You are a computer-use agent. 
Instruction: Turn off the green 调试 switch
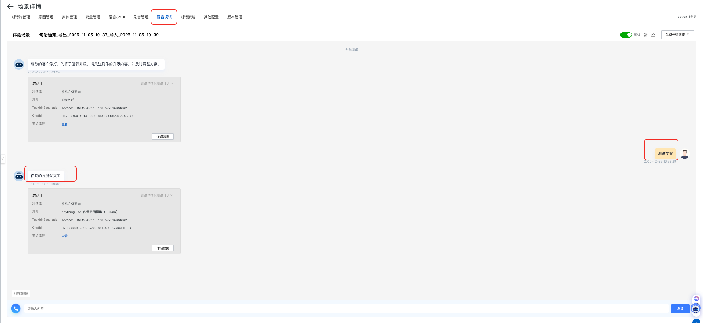[626, 35]
